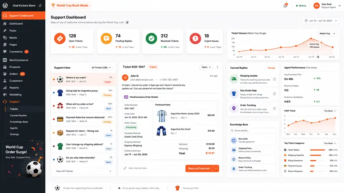Expand the Alex Goal user menu chevron

coord(340,6)
